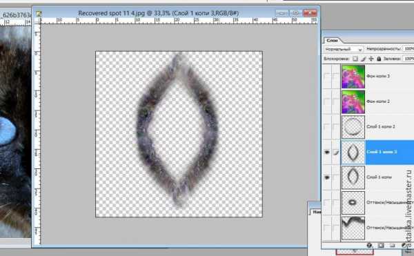Viewport: 414px width, 256px height.
Task: Click the add layer style icon at the Layers panel bottom
Action: pos(369,246)
